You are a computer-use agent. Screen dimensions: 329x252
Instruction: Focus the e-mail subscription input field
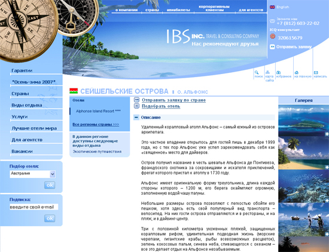(33, 207)
